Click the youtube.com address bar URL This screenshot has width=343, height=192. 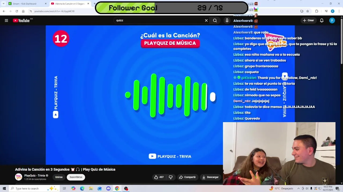(54, 11)
